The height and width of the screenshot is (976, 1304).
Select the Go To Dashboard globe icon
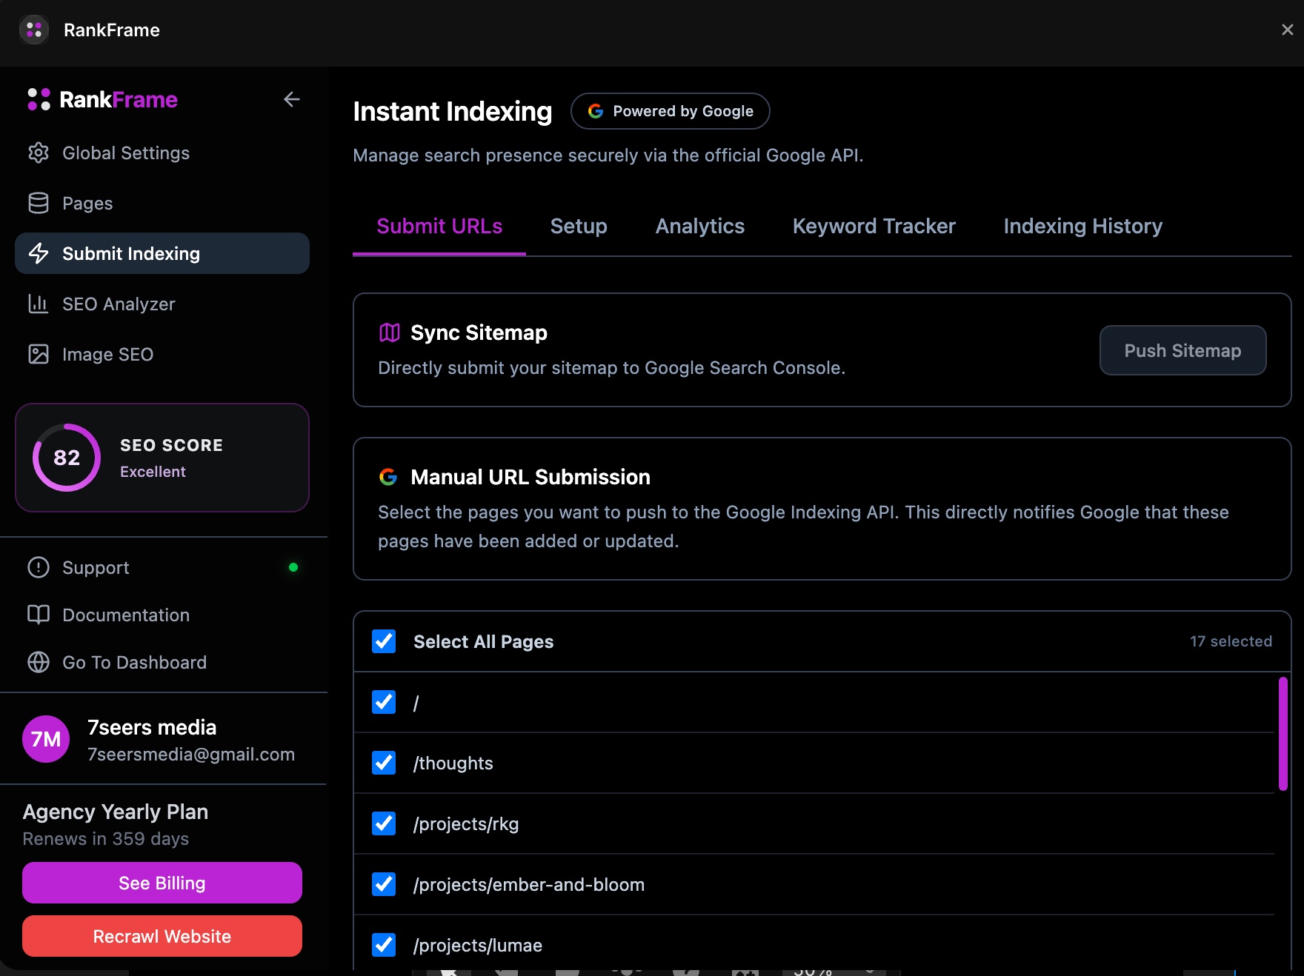pos(39,662)
